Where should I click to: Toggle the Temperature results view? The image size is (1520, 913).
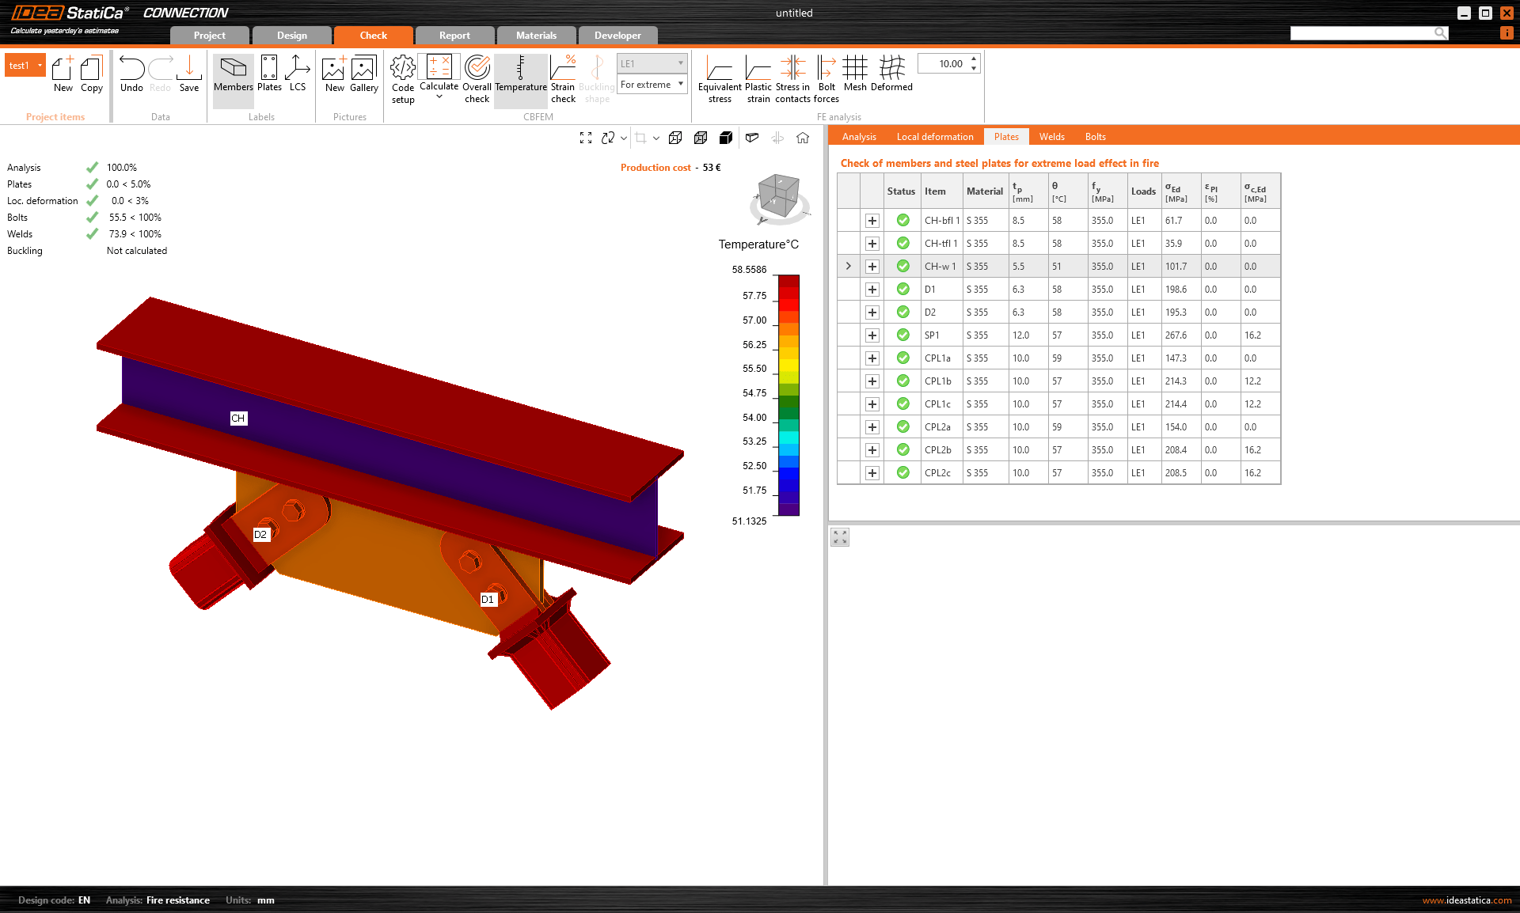(x=520, y=77)
